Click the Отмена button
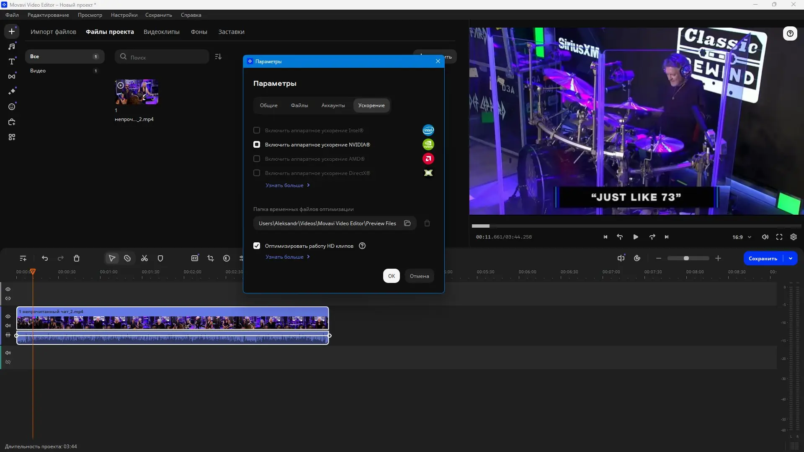The height and width of the screenshot is (452, 804). [x=419, y=276]
